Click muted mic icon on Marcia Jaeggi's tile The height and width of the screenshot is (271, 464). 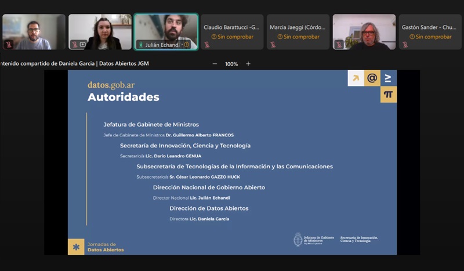(x=273, y=45)
